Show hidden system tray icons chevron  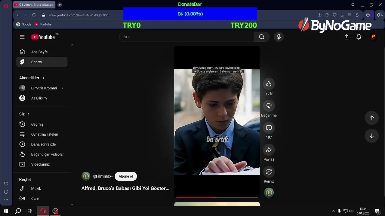[x=333, y=211]
